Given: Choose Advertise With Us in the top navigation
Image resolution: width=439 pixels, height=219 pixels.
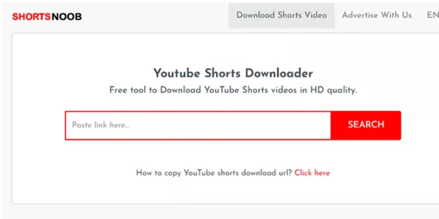Looking at the screenshot, I should point(376,15).
